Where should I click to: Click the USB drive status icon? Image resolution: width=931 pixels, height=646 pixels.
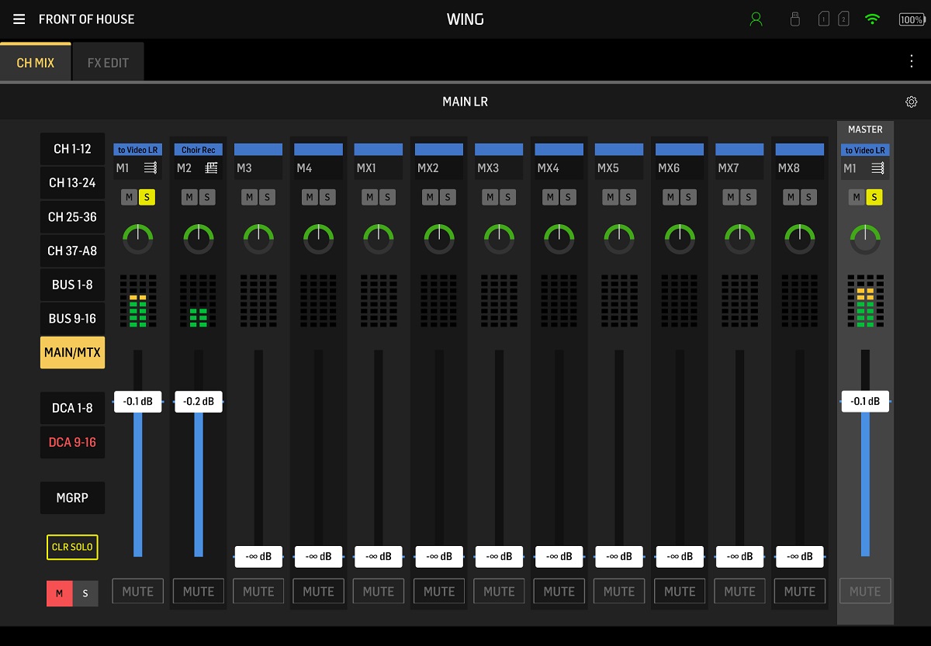794,19
